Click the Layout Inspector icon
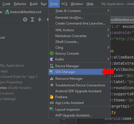The width and height of the screenshot is (134, 124). pos(52,109)
